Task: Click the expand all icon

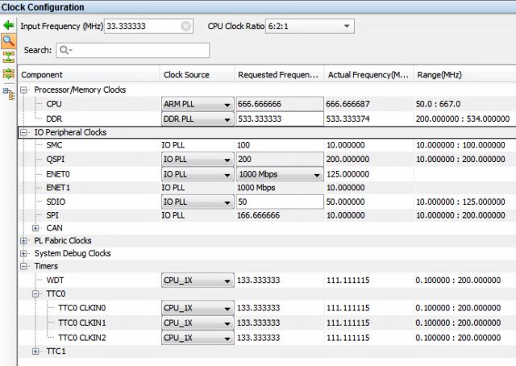Action: pos(10,74)
